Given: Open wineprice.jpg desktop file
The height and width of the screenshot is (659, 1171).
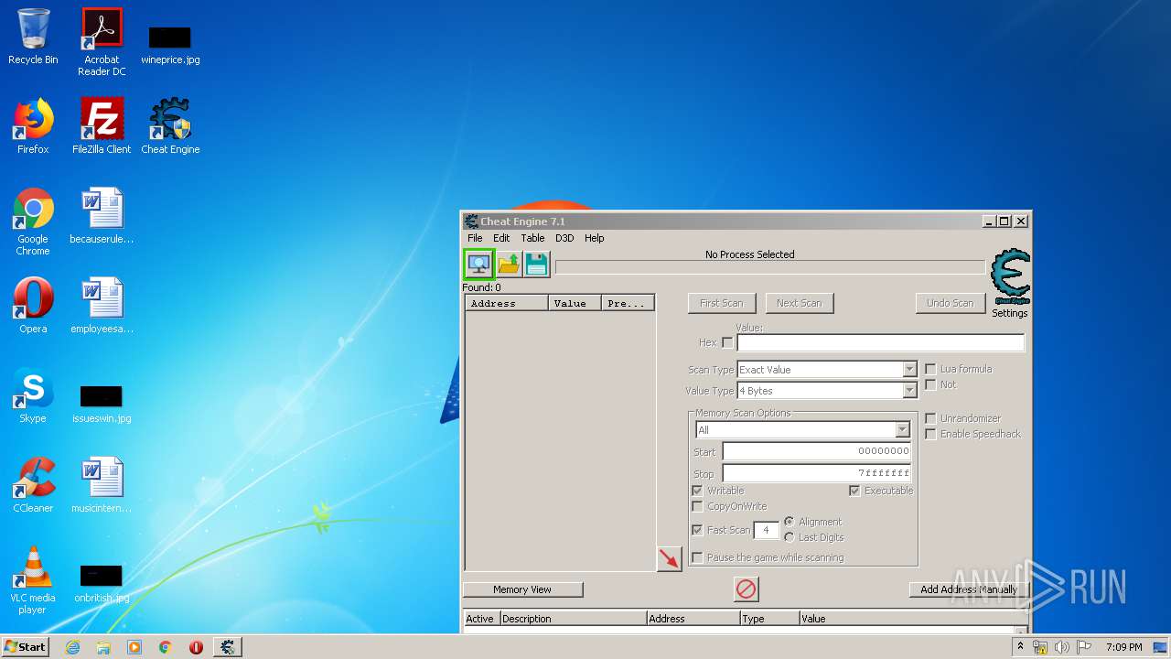Looking at the screenshot, I should [x=170, y=44].
